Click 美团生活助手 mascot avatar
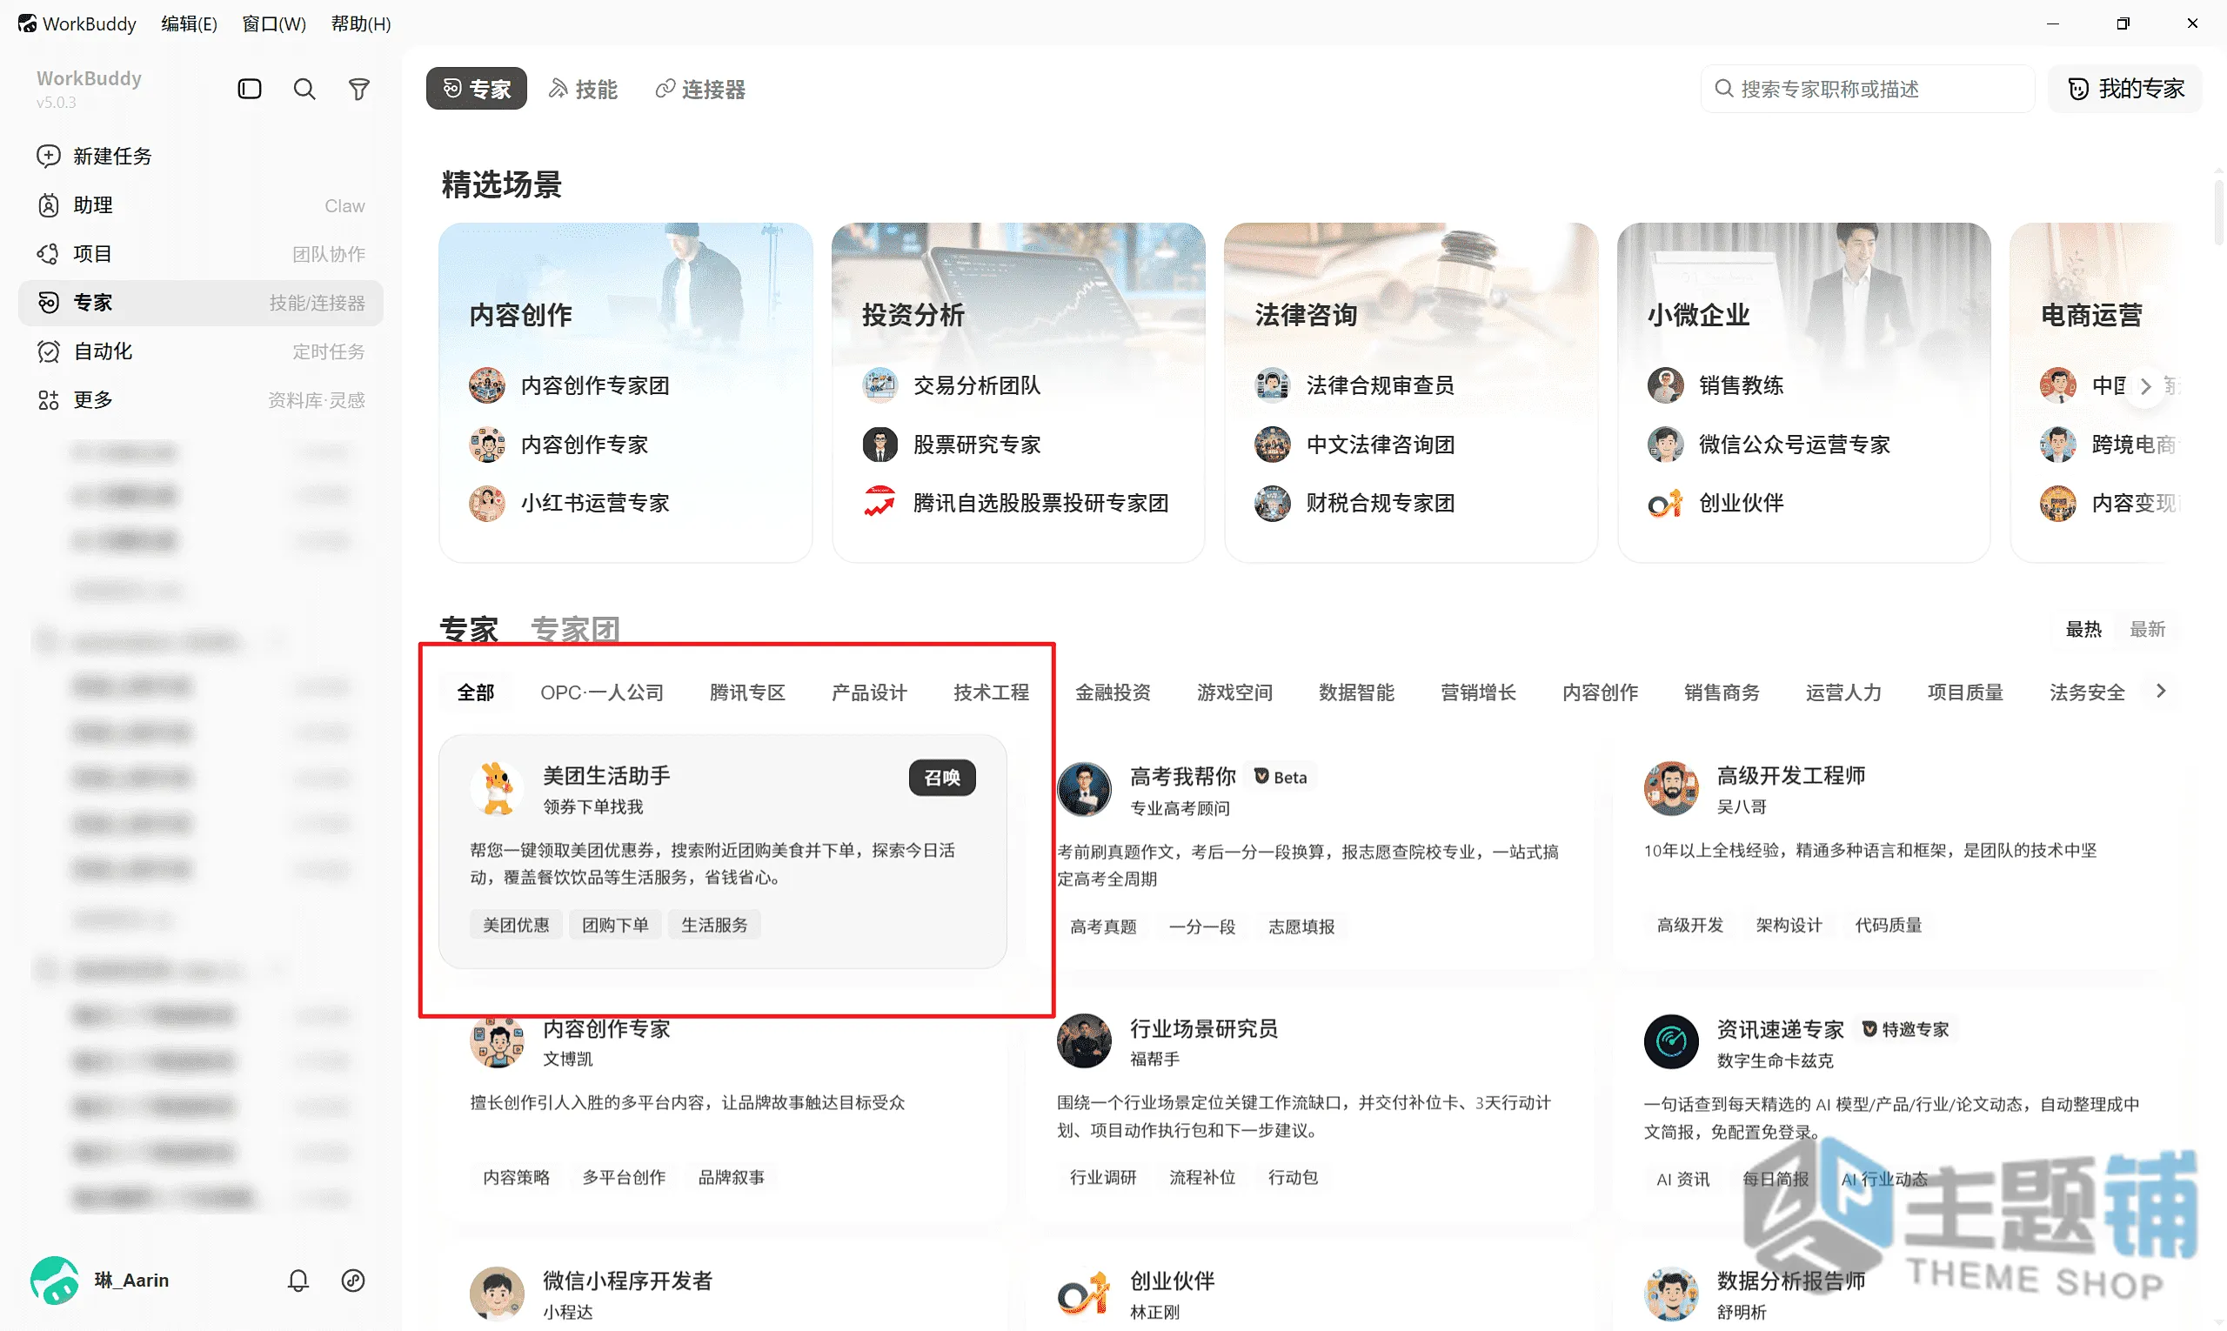Screen dimensions: 2227x1331 click(x=497, y=789)
